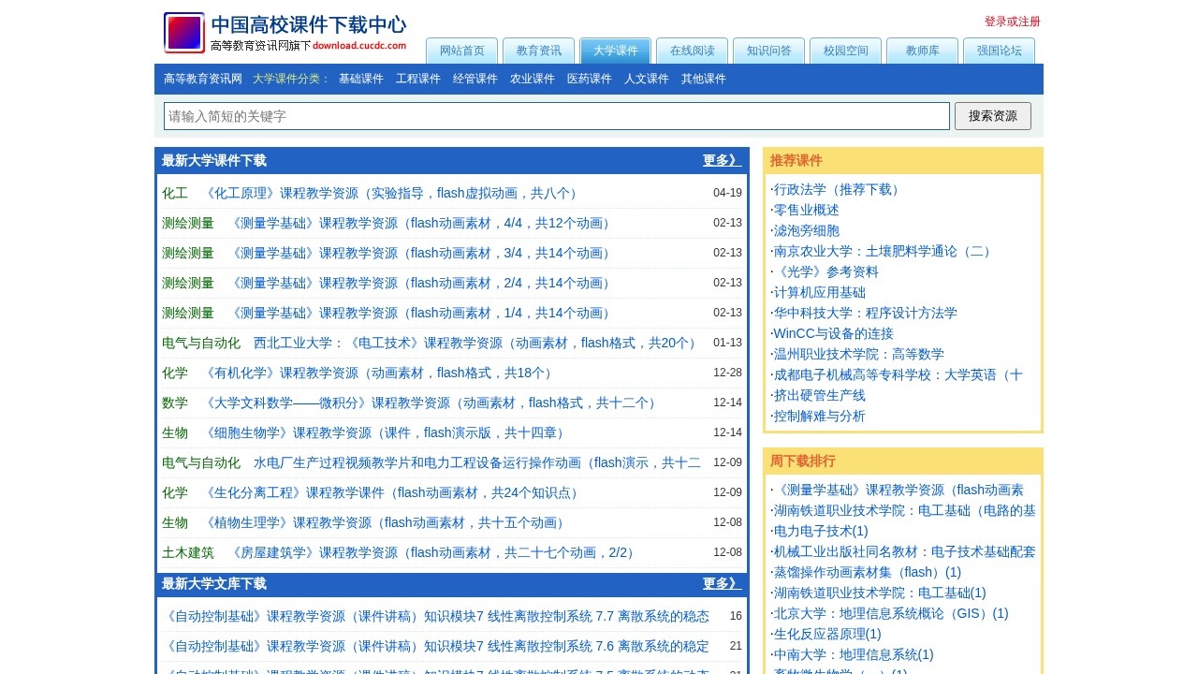Focus the keyword search input field
1198x674 pixels.
click(557, 116)
